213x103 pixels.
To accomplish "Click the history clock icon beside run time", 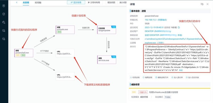I will pos(179,27).
